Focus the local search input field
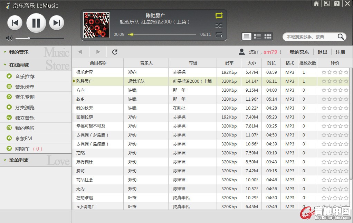 point(311,37)
